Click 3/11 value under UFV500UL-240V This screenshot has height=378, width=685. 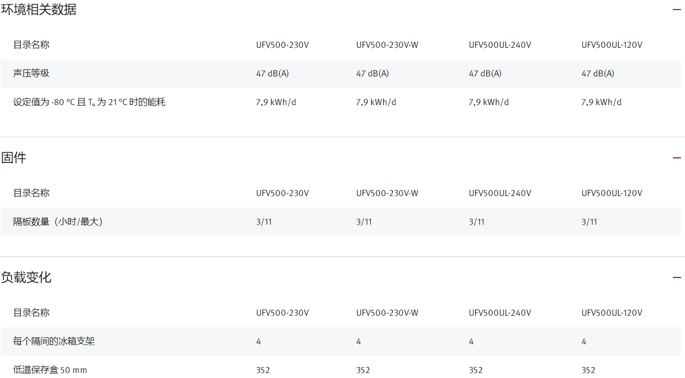coord(476,222)
